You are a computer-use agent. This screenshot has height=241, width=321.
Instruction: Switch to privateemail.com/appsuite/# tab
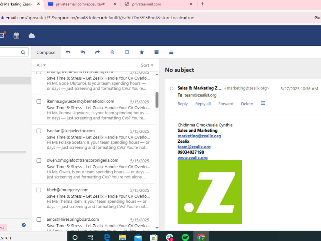[80, 4]
